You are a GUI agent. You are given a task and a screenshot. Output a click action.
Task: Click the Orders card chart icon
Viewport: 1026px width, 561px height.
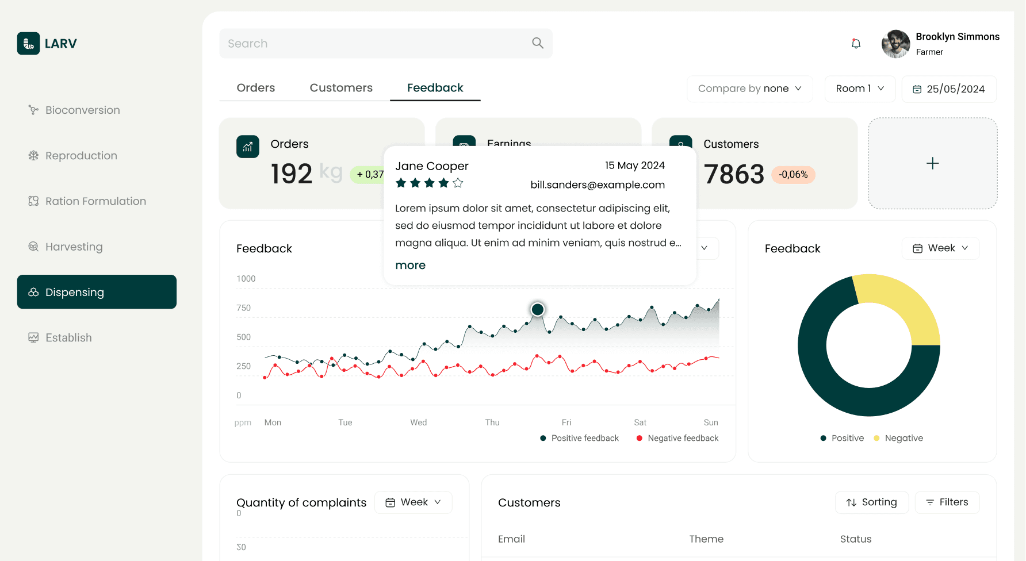[x=248, y=147]
